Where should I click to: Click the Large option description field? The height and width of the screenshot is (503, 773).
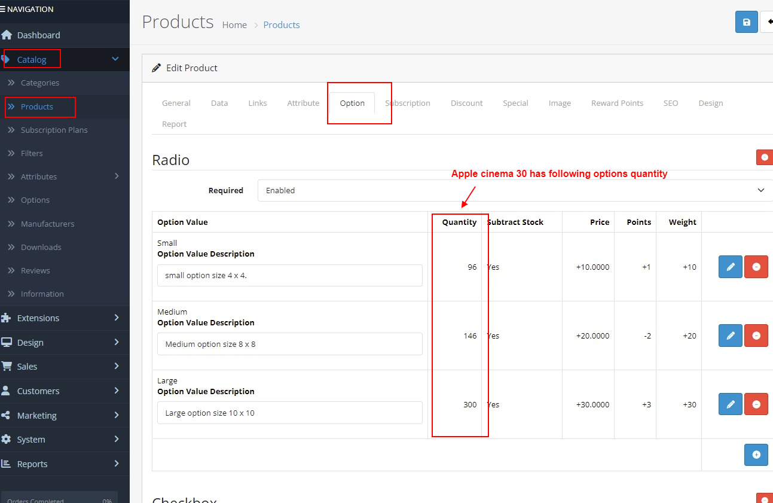pyautogui.click(x=290, y=413)
